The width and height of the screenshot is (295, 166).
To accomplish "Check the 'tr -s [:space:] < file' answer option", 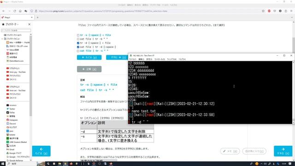I will click(78, 35).
